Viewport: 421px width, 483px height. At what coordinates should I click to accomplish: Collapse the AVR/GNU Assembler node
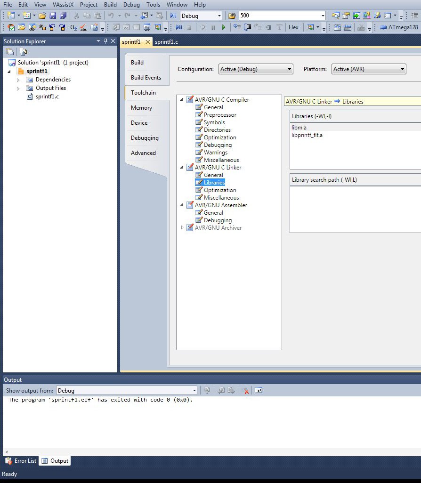(x=181, y=205)
